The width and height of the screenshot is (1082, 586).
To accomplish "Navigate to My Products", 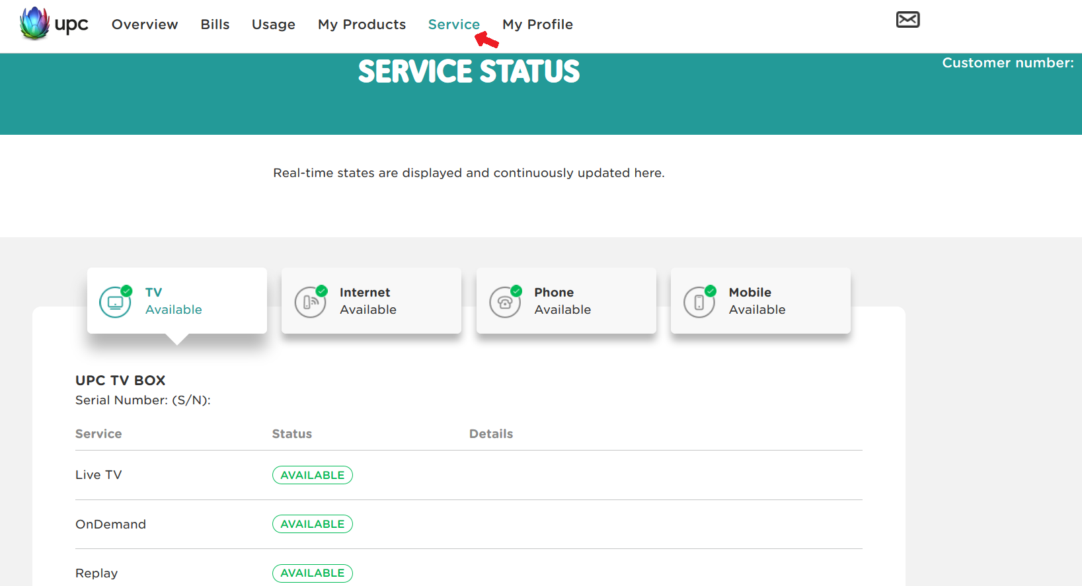I will [362, 24].
